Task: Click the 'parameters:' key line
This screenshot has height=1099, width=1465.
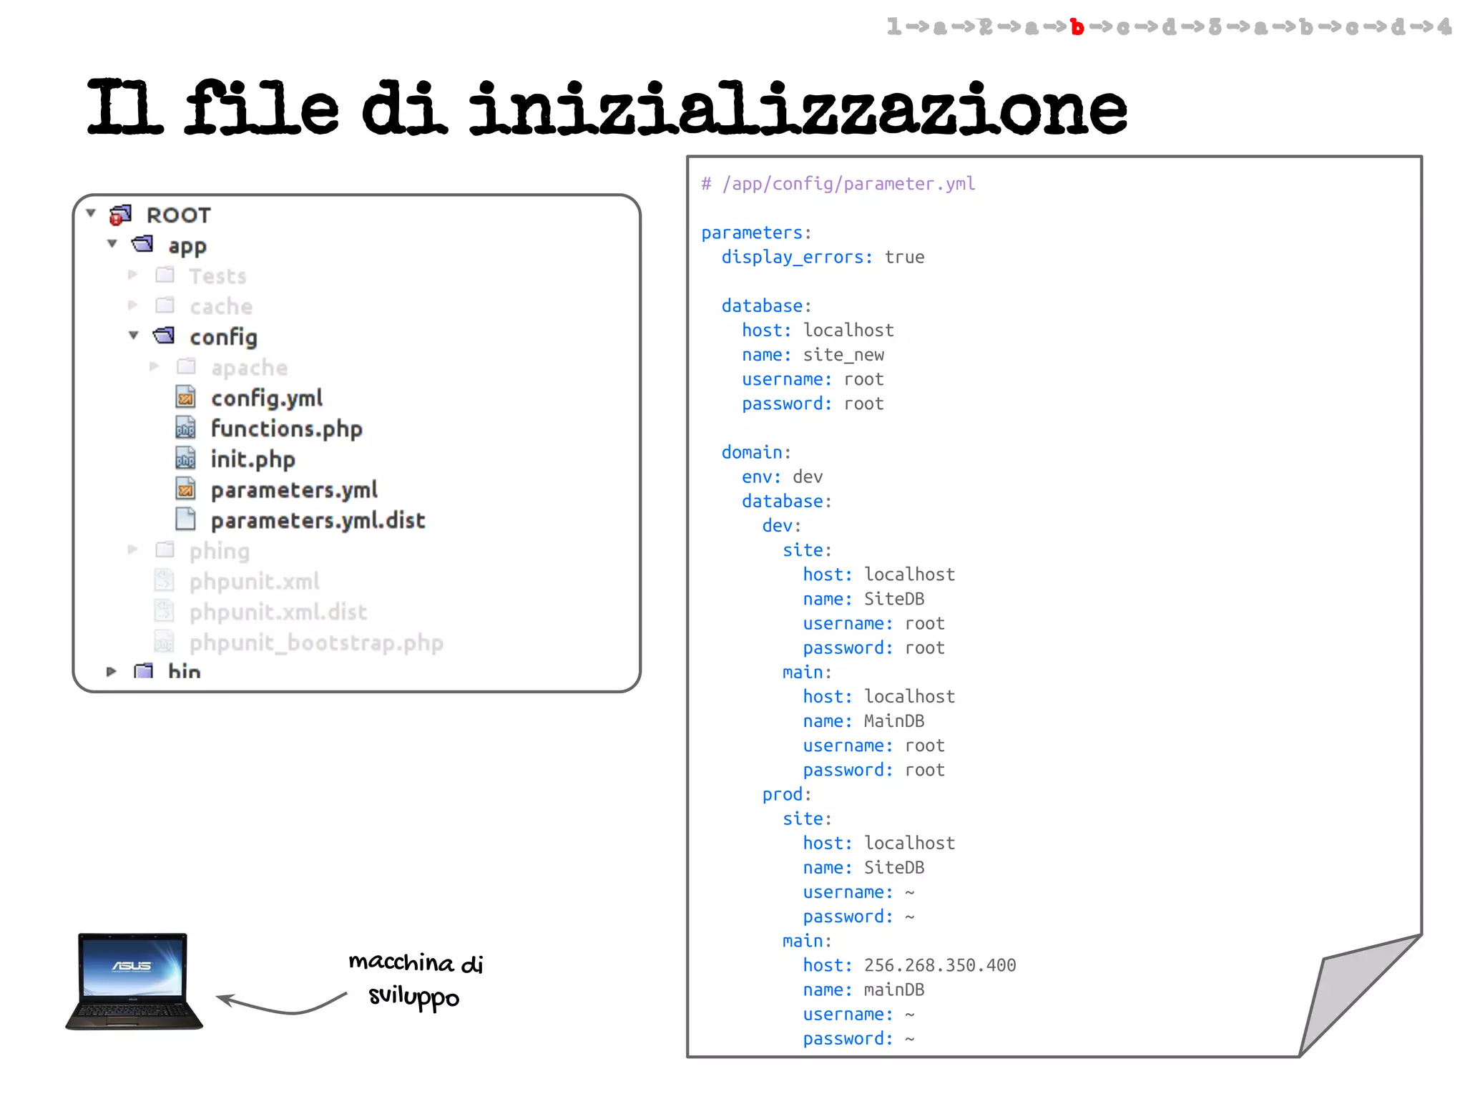Action: coord(756,233)
